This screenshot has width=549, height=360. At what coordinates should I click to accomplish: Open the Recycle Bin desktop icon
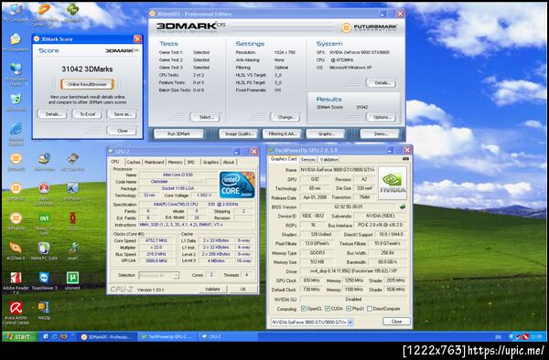pyautogui.click(x=16, y=102)
